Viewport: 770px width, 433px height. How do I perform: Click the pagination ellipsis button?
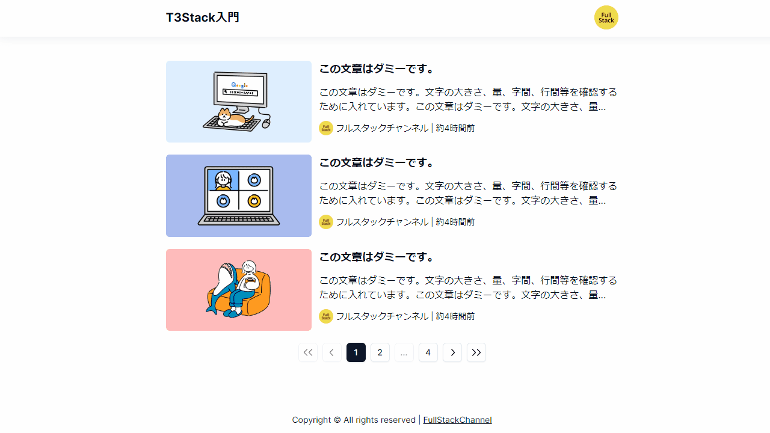404,352
